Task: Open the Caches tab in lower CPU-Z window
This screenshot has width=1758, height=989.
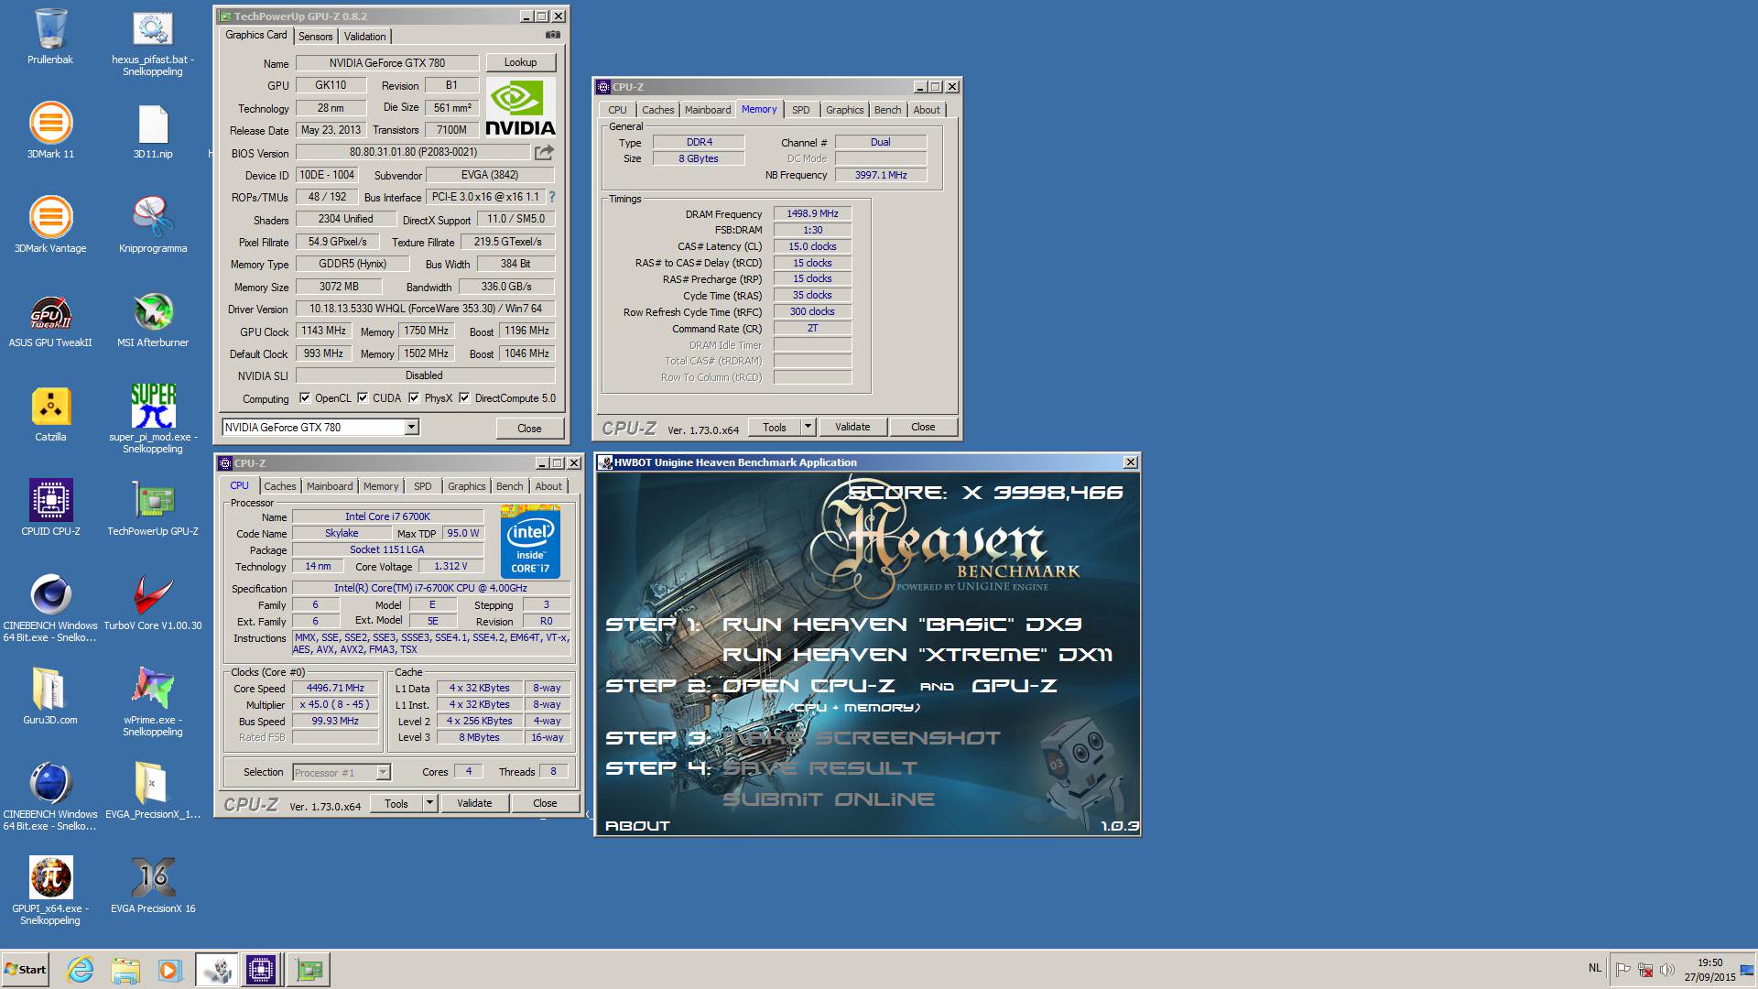Action: (280, 486)
